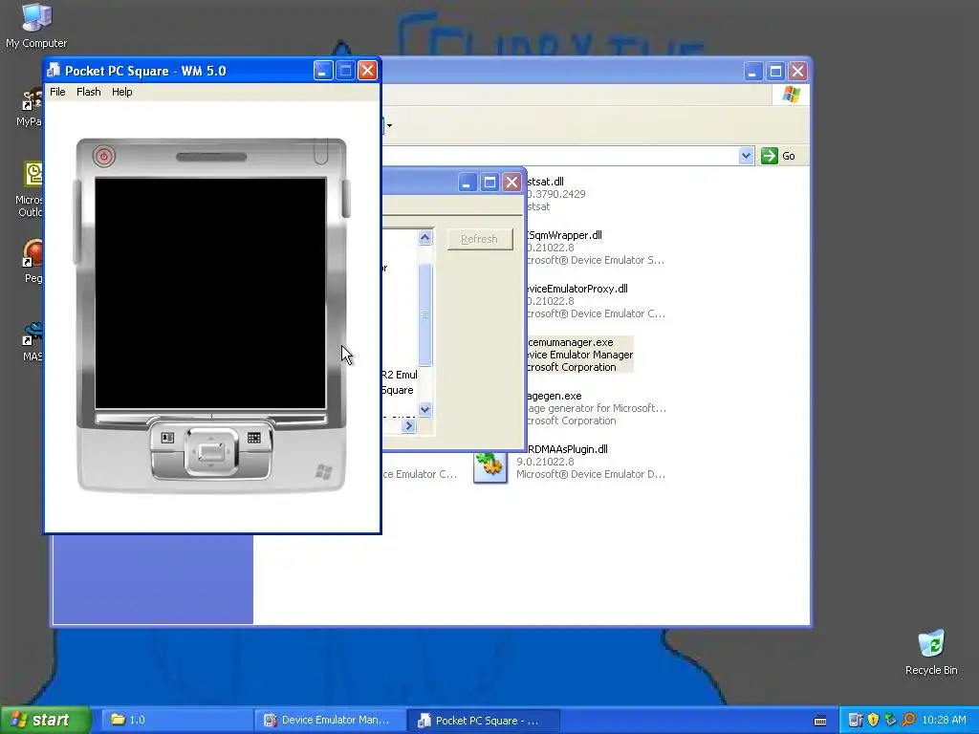The width and height of the screenshot is (979, 734).
Task: Click the Pocket PC Square taskbar button
Action: click(483, 720)
